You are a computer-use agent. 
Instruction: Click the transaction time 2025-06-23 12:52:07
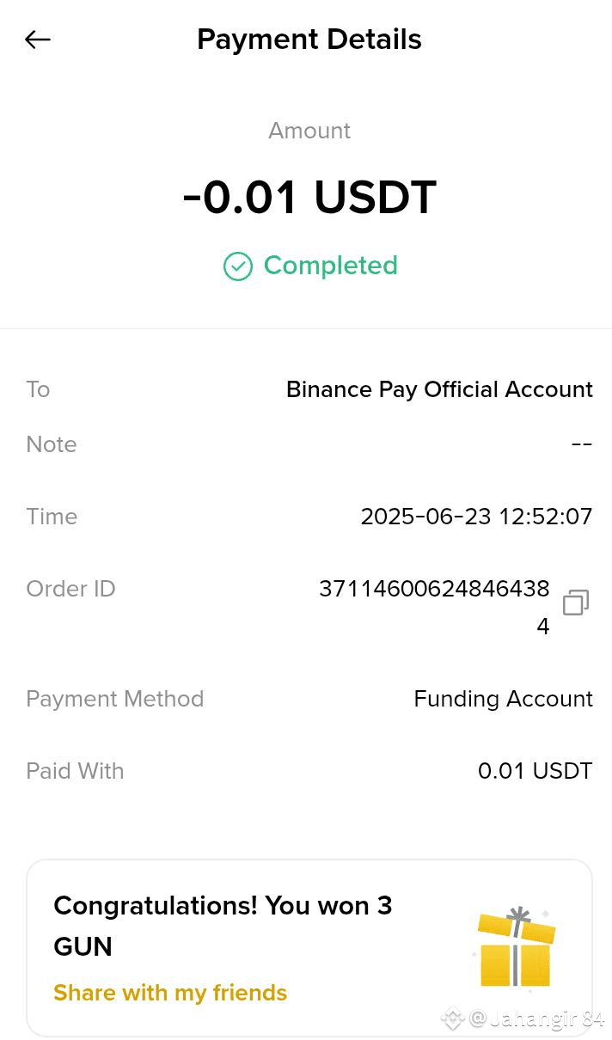tap(476, 517)
